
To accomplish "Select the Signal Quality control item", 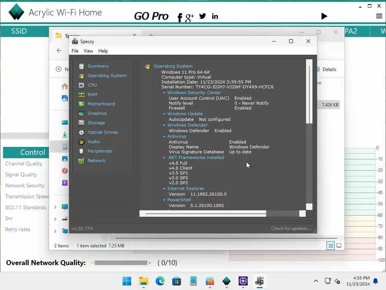I will (x=21, y=174).
